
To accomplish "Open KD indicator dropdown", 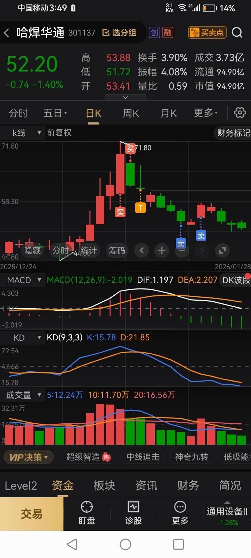I will 23,338.
